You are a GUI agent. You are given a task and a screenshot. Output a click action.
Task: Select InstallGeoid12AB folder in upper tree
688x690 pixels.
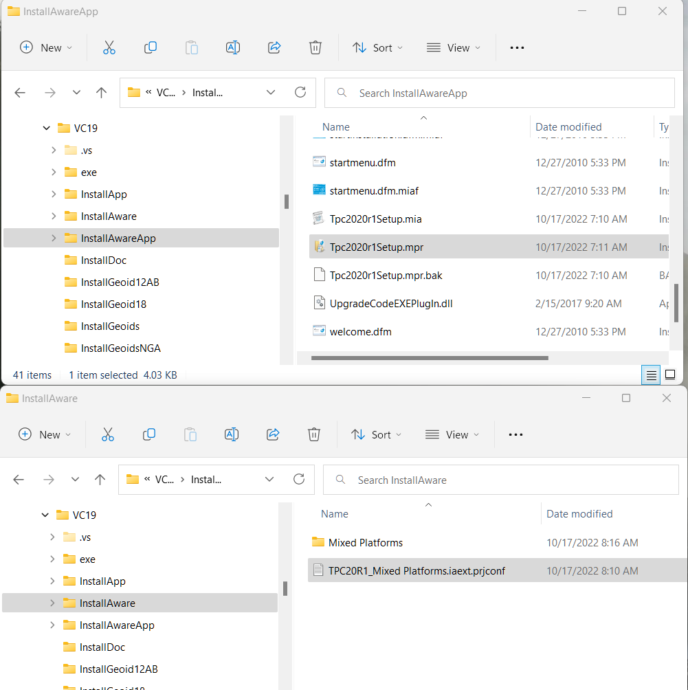[x=120, y=282]
